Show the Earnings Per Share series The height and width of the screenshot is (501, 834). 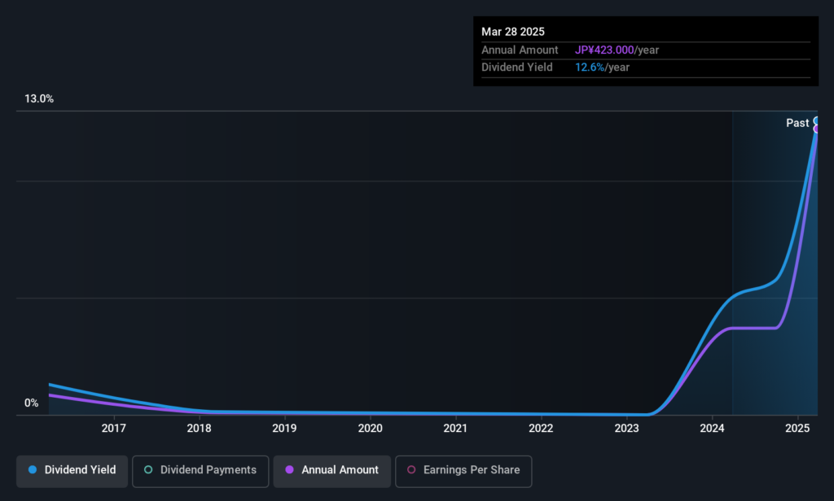[463, 471]
